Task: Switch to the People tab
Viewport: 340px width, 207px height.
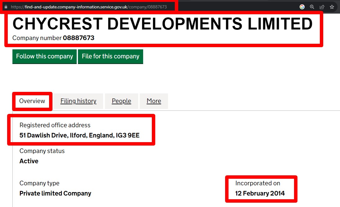Action: 121,101
